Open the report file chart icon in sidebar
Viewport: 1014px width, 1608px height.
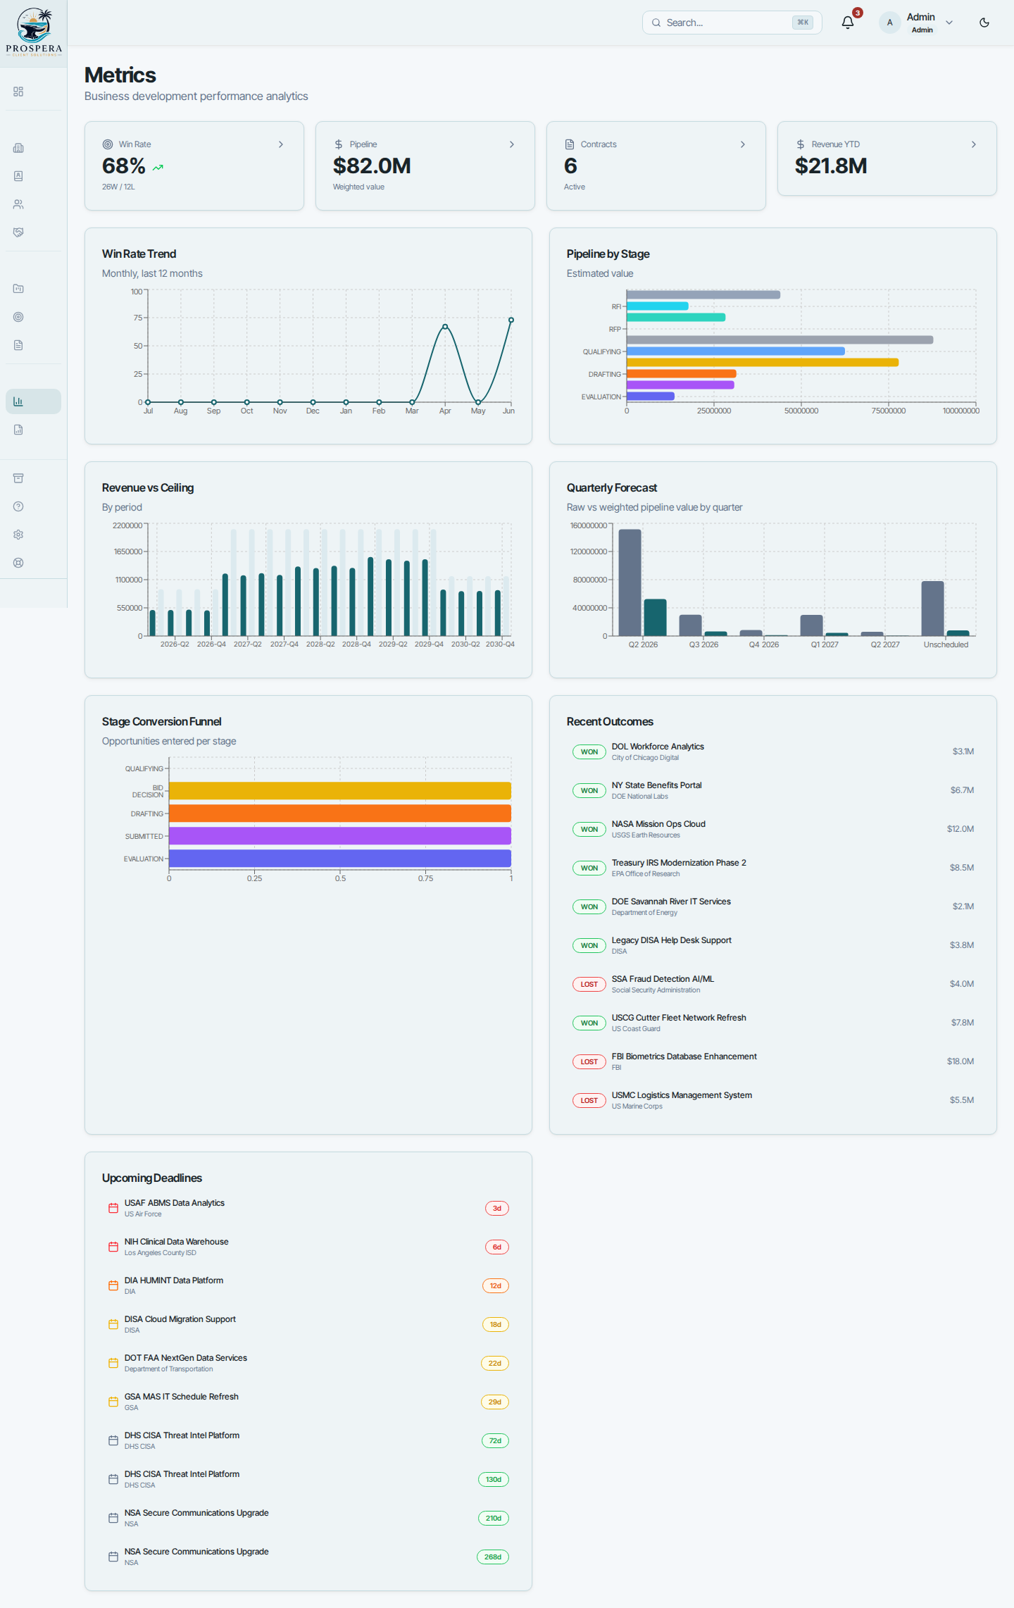[18, 430]
